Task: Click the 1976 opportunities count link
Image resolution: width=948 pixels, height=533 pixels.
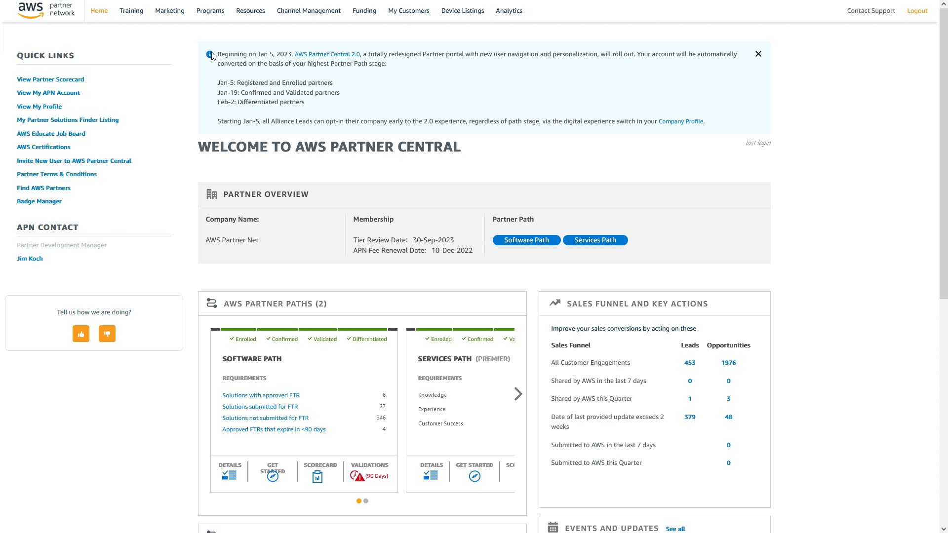Action: pos(728,363)
